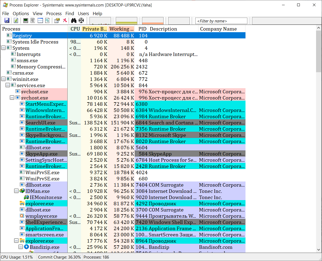Image resolution: width=322 pixels, height=261 pixels.
Task: Open the Options menu
Action: click(21, 14)
